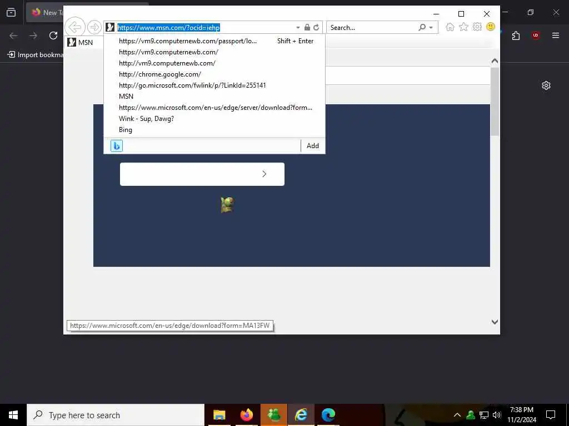Viewport: 569px width, 426px height.
Task: Select the MSN history suggestion
Action: coord(214,97)
